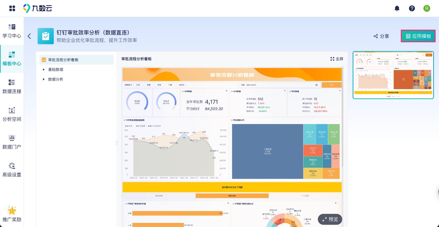Open filter icon on 不同部门审批耗时均值 chart
Screen dimensions: 439x227
(x=228, y=203)
